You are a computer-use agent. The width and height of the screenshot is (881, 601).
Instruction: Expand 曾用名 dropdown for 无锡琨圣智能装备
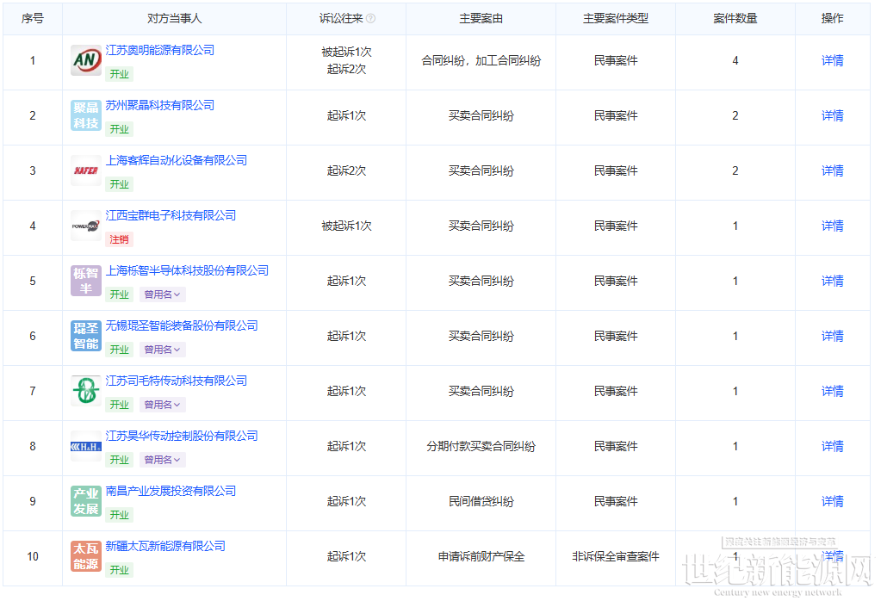[x=162, y=350]
